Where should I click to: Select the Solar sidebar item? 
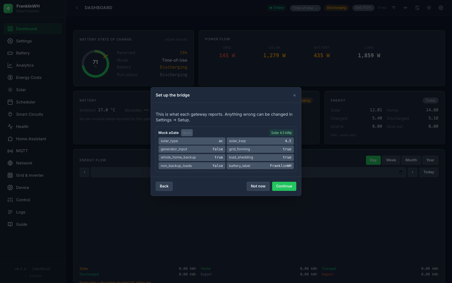pyautogui.click(x=33, y=90)
